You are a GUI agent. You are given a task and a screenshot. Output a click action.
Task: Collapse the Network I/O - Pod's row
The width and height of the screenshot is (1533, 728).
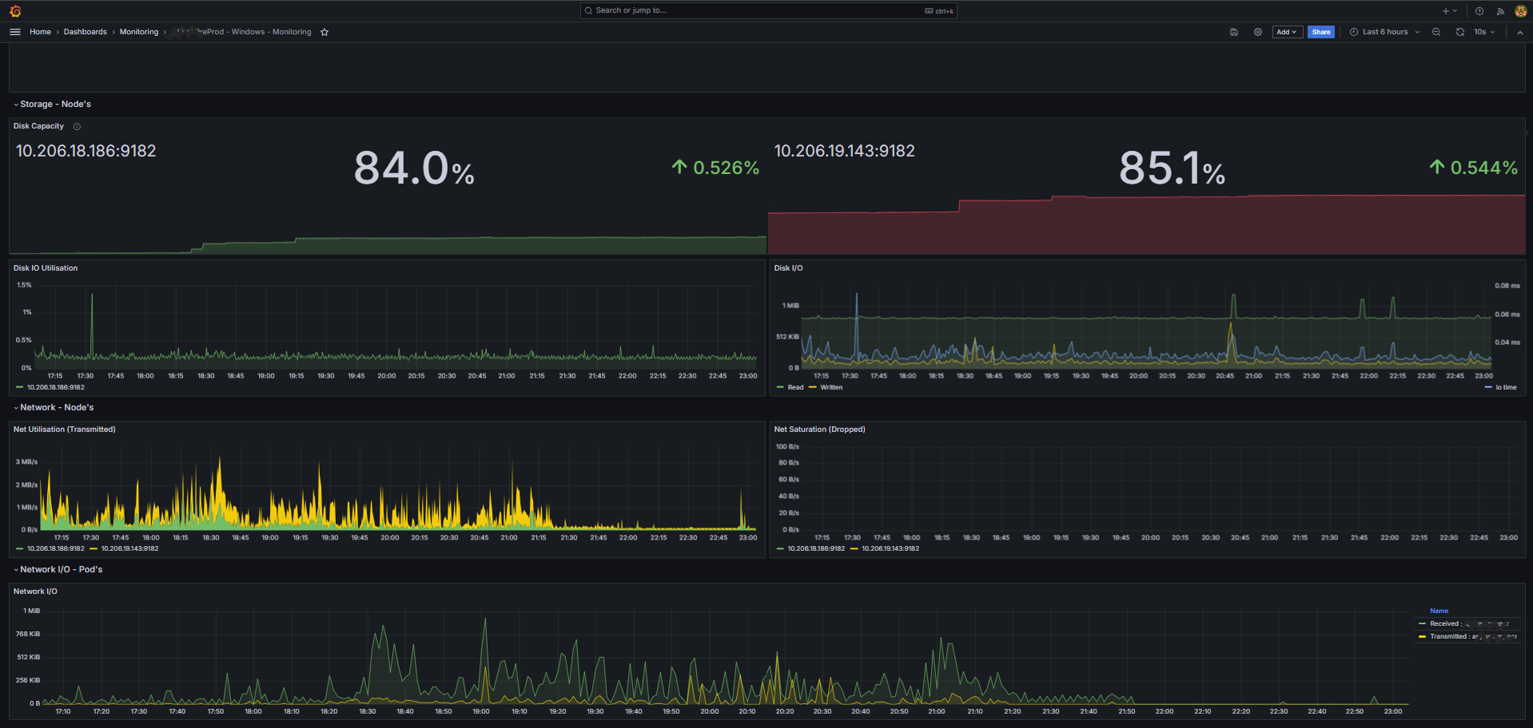pos(61,569)
